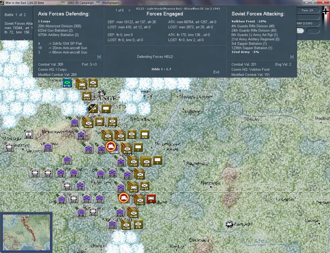The height and width of the screenshot is (253, 330).
Task: Click the 1235th Sapper Battalion (1) entry
Action: click(252, 48)
